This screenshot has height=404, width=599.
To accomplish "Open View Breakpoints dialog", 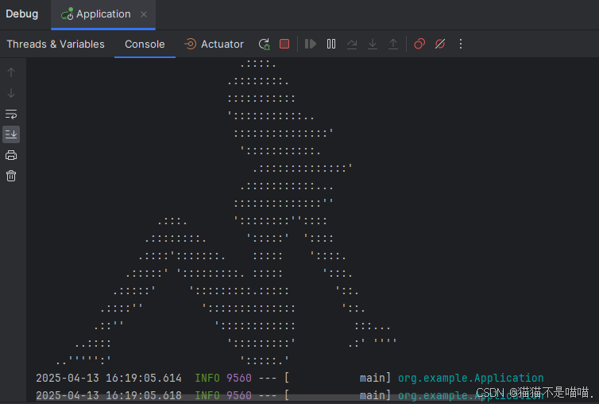I will pyautogui.click(x=419, y=44).
